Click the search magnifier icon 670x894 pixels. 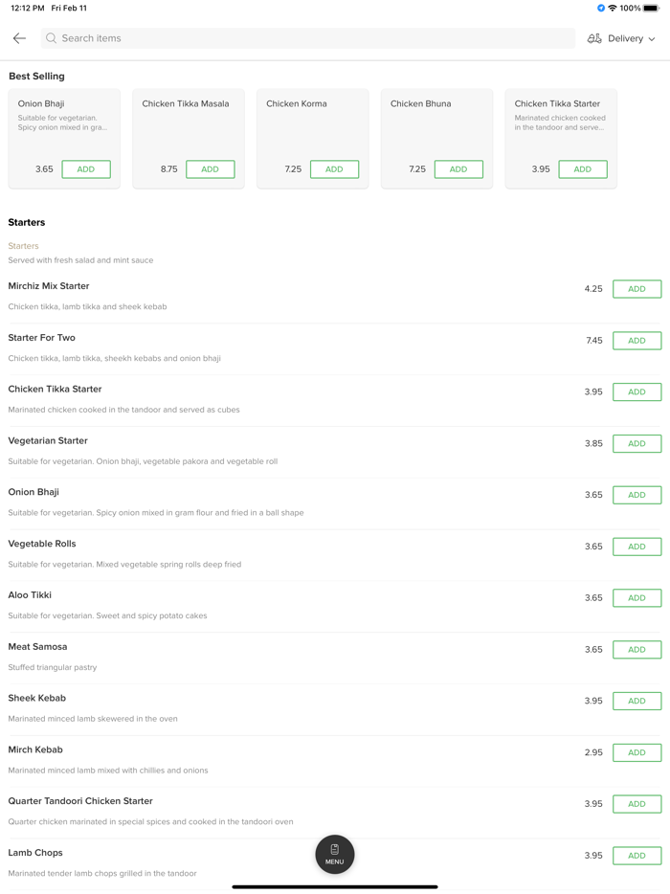pos(52,38)
